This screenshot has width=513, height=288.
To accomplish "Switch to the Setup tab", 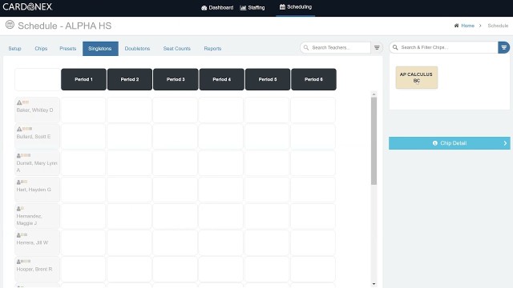I will click(14, 48).
